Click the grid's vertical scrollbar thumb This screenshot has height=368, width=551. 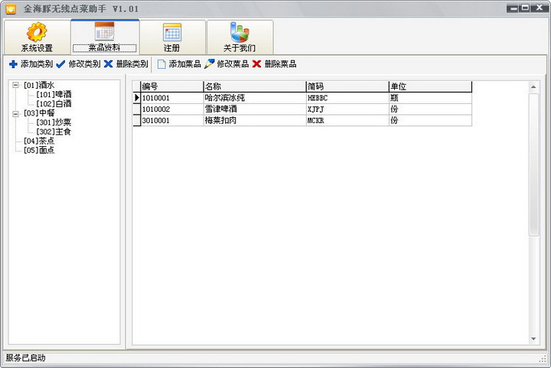click(533, 164)
